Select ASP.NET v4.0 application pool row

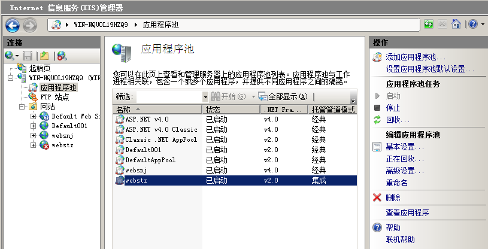pos(235,119)
